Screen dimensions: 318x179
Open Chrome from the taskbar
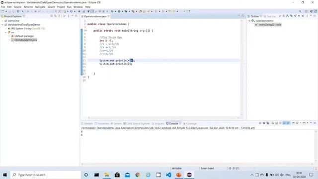point(138,175)
